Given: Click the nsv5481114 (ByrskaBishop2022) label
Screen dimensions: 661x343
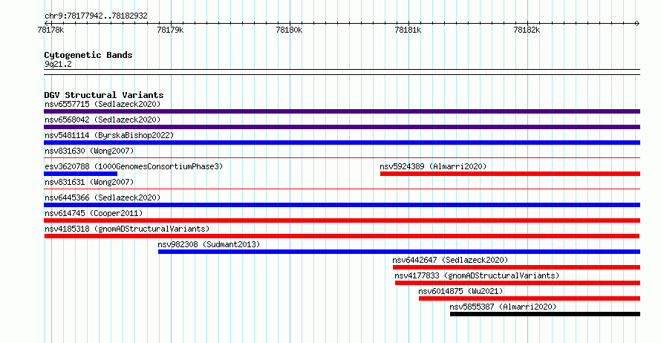Looking at the screenshot, I should 109,135.
